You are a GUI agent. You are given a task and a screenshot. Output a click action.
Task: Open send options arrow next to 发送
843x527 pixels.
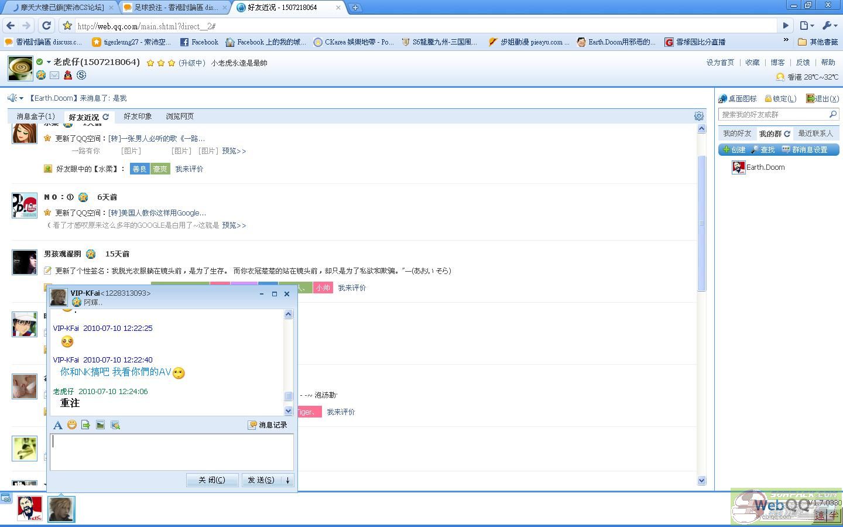(287, 480)
